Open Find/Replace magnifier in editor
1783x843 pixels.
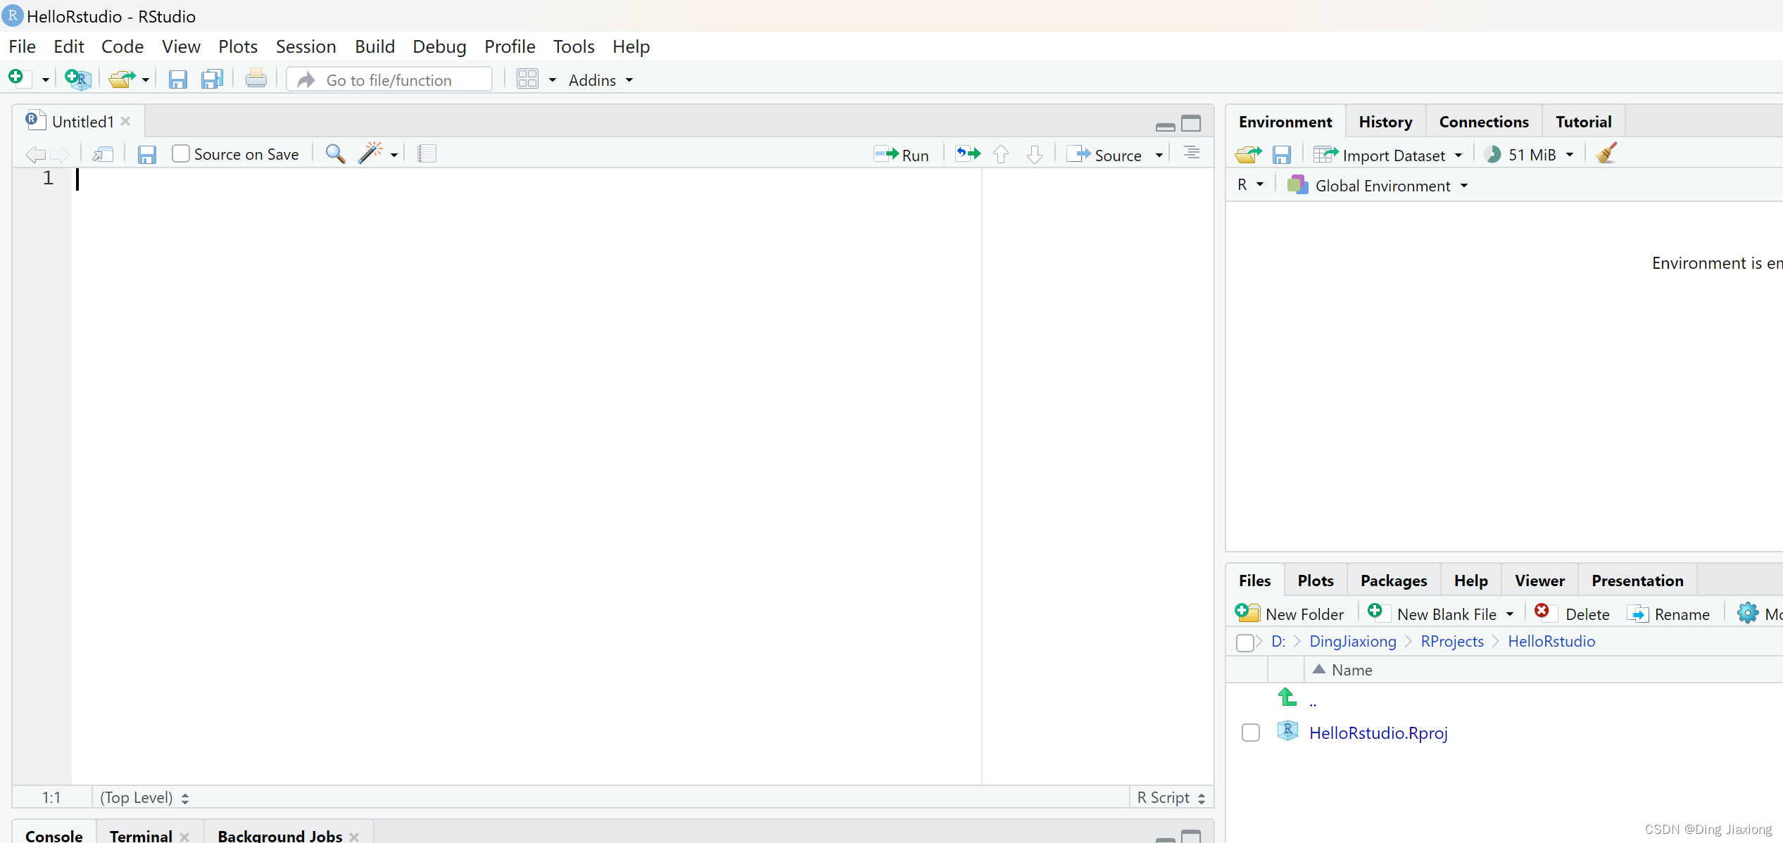point(335,154)
